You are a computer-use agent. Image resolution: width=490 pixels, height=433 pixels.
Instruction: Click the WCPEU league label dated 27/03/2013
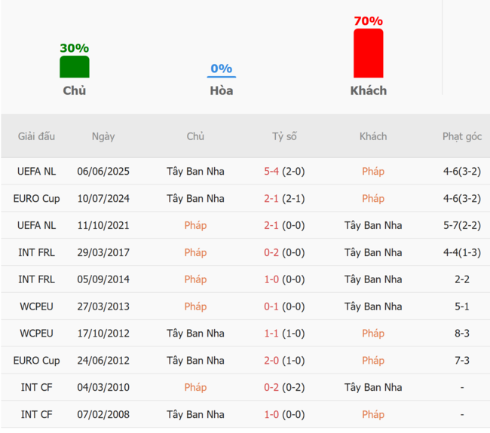tap(36, 306)
